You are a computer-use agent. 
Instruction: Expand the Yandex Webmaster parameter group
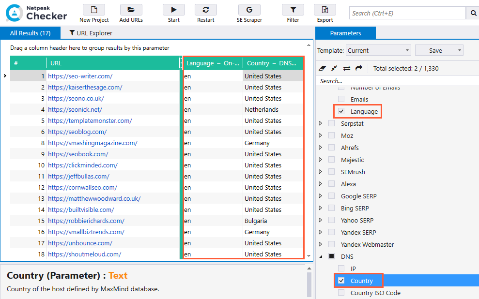[x=321, y=244]
